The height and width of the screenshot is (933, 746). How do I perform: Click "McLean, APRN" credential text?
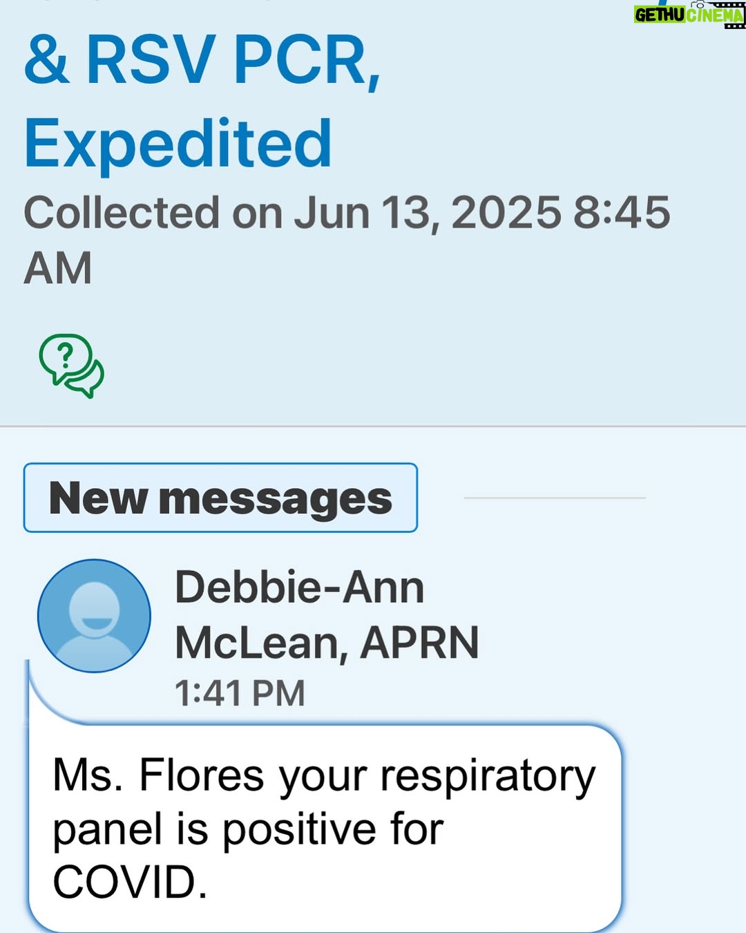click(x=327, y=643)
